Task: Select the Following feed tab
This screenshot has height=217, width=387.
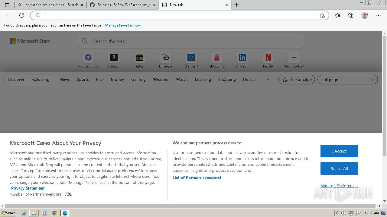Action: click(x=40, y=79)
